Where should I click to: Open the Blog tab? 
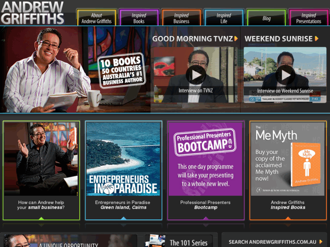click(266, 17)
